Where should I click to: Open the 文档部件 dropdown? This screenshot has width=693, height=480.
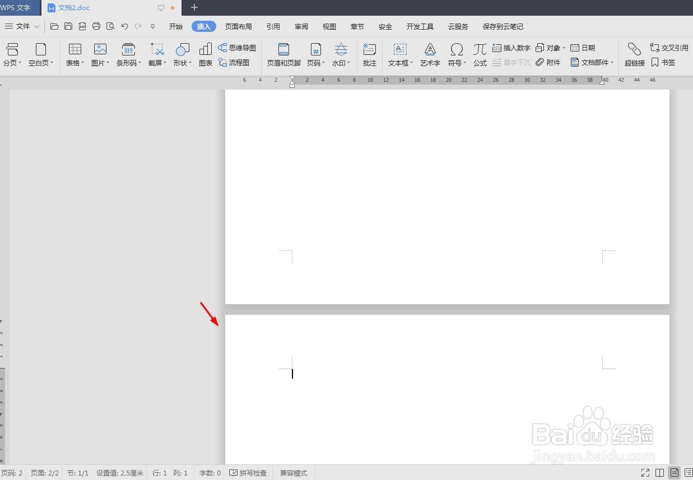(x=592, y=62)
